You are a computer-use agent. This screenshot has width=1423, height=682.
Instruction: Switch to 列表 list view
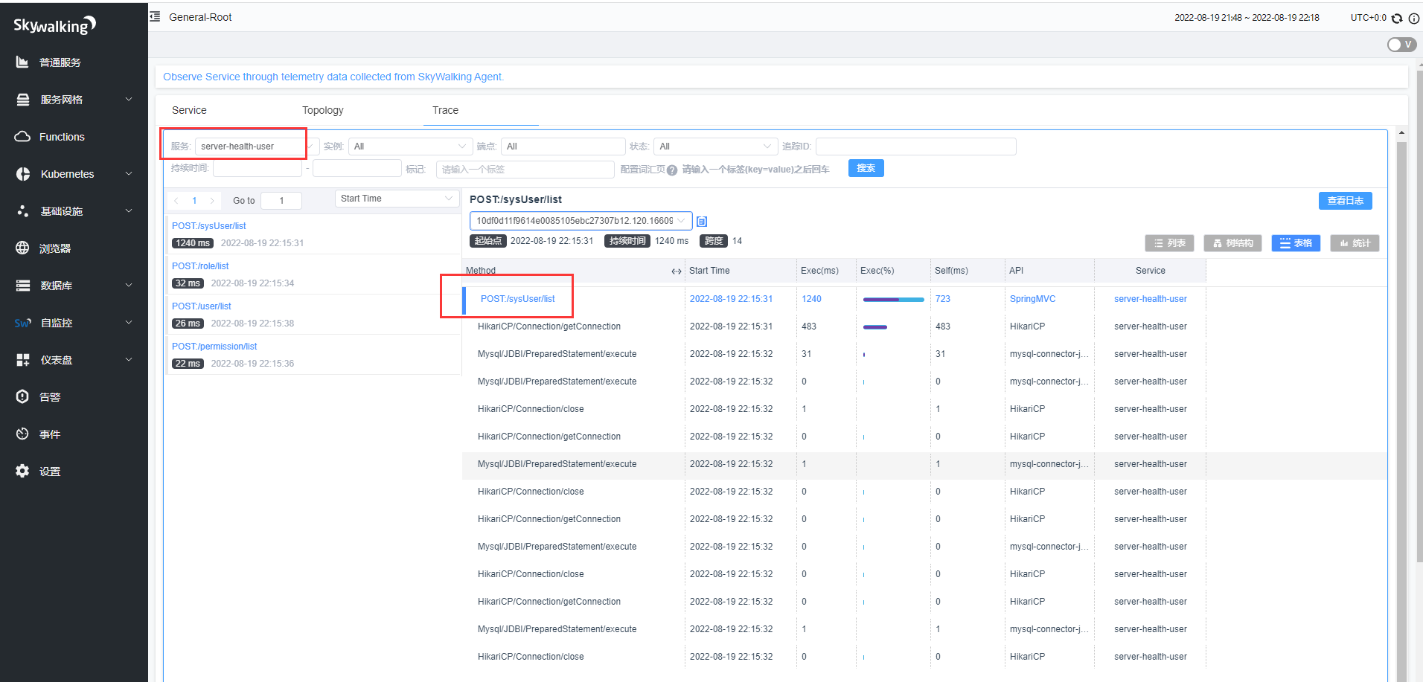click(1169, 243)
